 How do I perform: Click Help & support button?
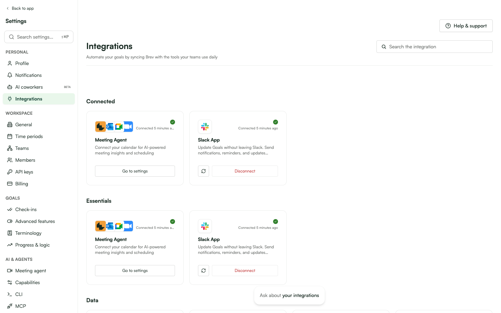click(466, 26)
